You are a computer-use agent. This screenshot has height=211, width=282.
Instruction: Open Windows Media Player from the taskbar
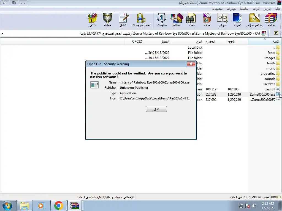click(x=41, y=206)
